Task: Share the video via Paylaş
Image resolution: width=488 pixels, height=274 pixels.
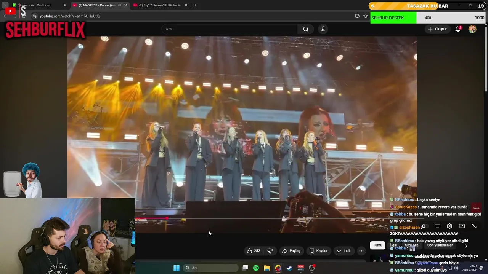Action: coord(291,251)
